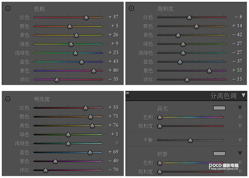249x178 pixels.
Task: Click the 洋红 luminance slider handle
Action: click(45, 170)
